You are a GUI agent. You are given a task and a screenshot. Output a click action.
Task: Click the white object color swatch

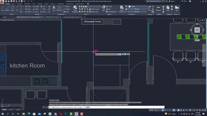(129, 6)
